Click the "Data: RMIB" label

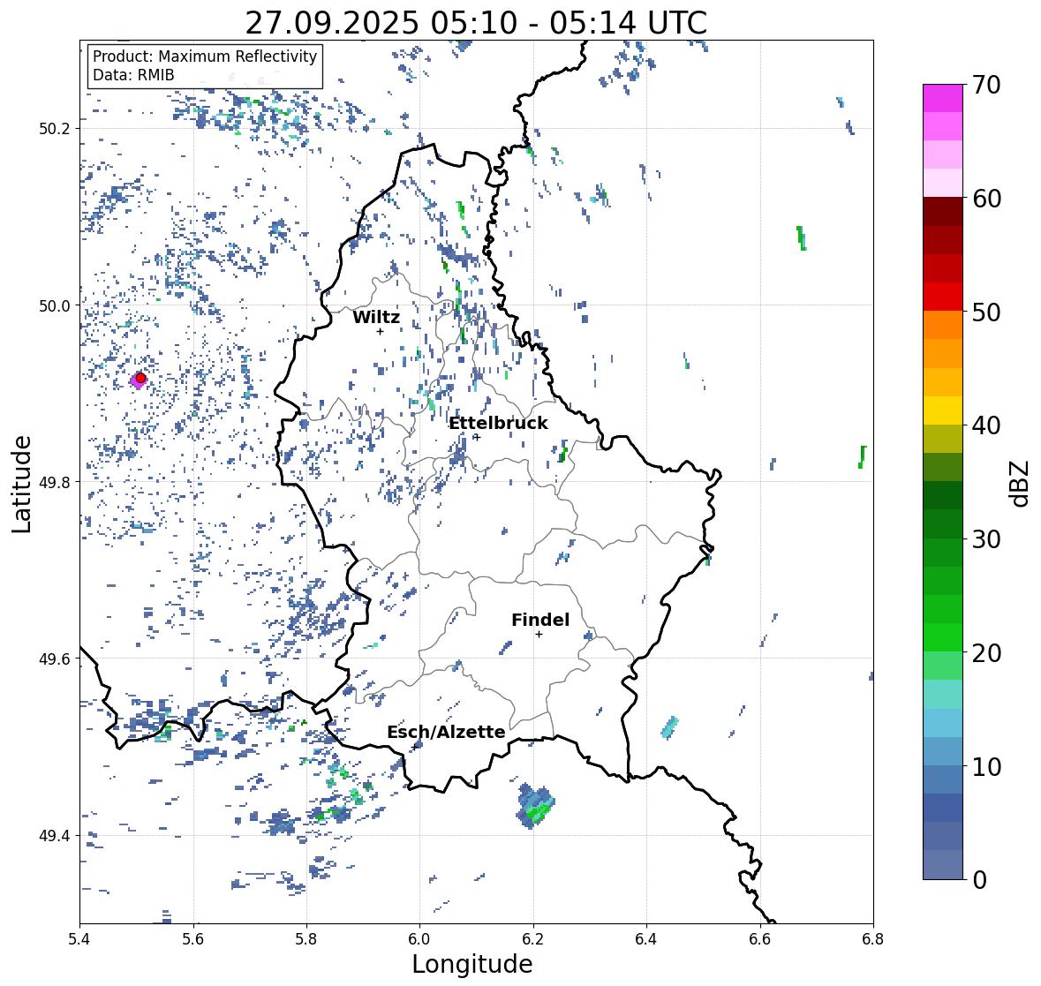point(133,75)
